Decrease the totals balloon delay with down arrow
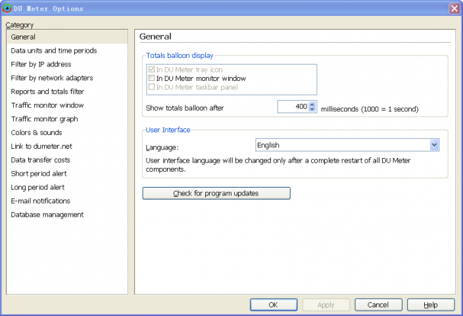The image size is (463, 316). 312,109
